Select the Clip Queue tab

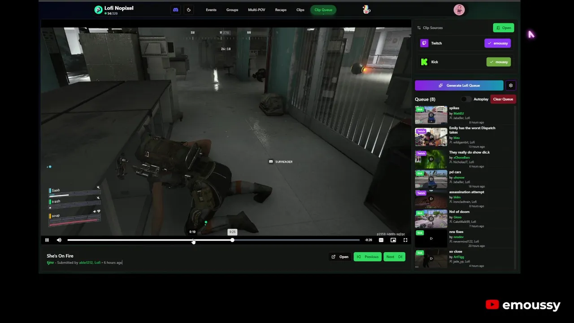coord(323,10)
